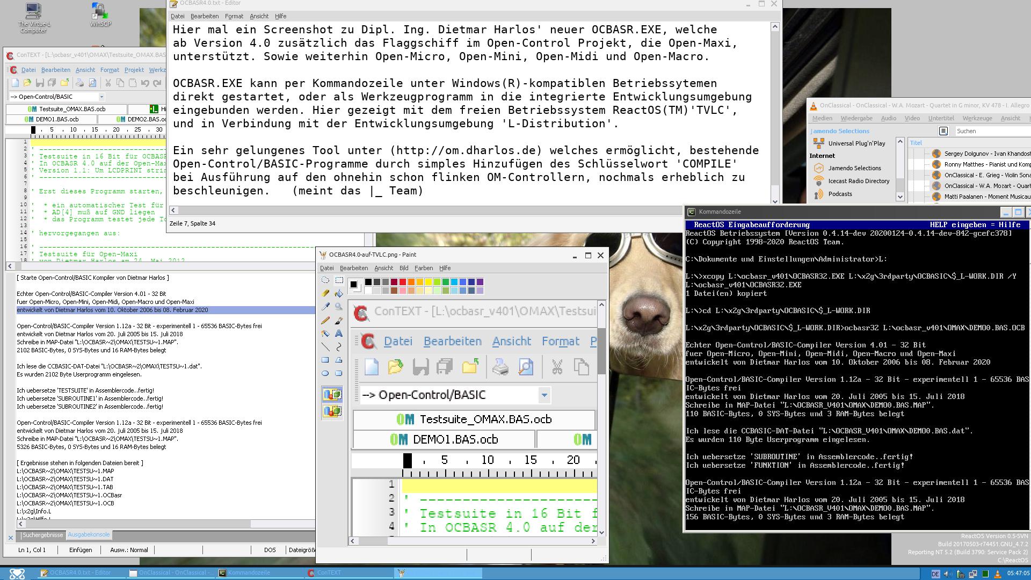The image size is (1031, 580).
Task: Click up arrow of VLC sidebar scrollbar
Action: pyautogui.click(x=901, y=141)
